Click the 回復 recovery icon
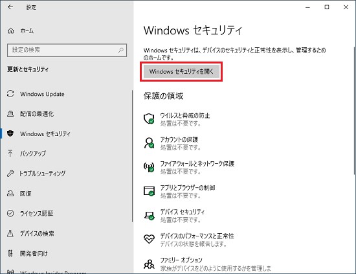Image resolution: width=356 pixels, height=274 pixels. coord(10,193)
